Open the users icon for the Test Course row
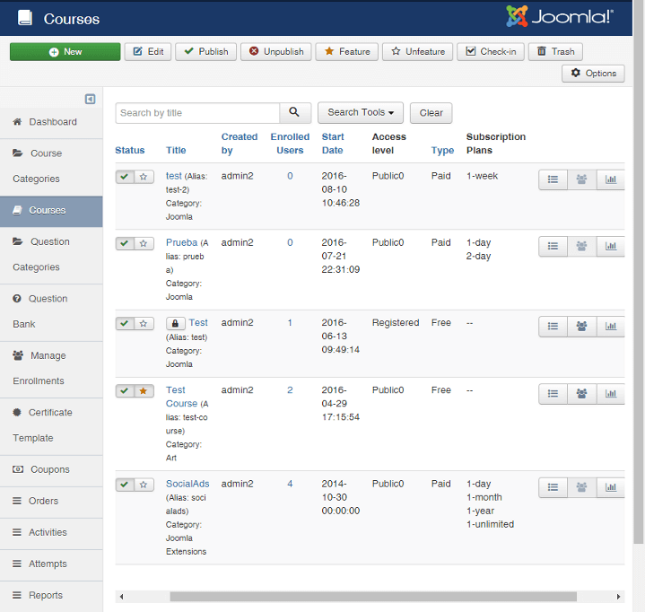The height and width of the screenshot is (612, 645). coord(581,394)
